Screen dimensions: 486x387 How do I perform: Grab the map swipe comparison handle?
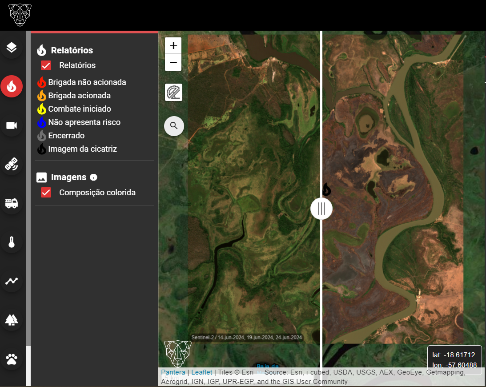[321, 208]
